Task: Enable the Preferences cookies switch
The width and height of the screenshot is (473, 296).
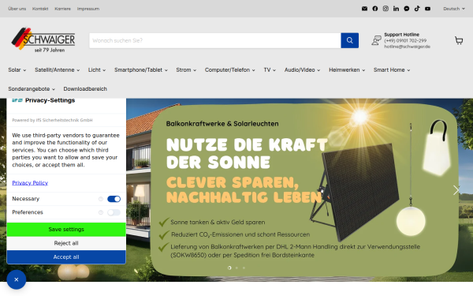Action: click(x=114, y=212)
